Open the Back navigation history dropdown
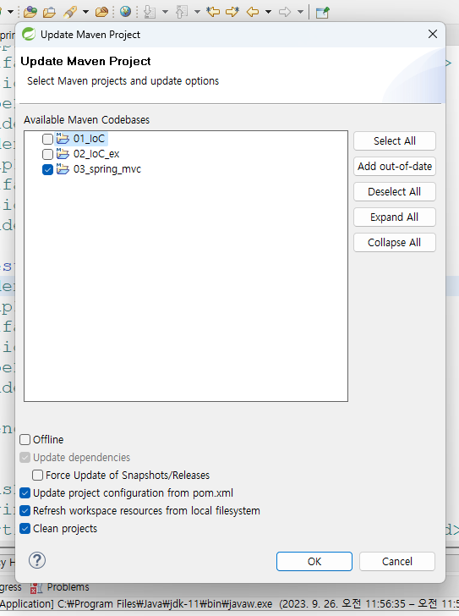 (x=268, y=12)
